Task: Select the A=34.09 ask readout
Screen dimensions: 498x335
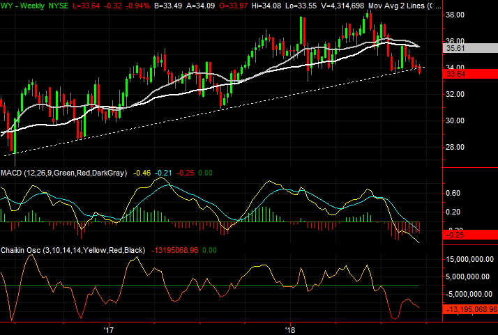Action: (x=200, y=6)
